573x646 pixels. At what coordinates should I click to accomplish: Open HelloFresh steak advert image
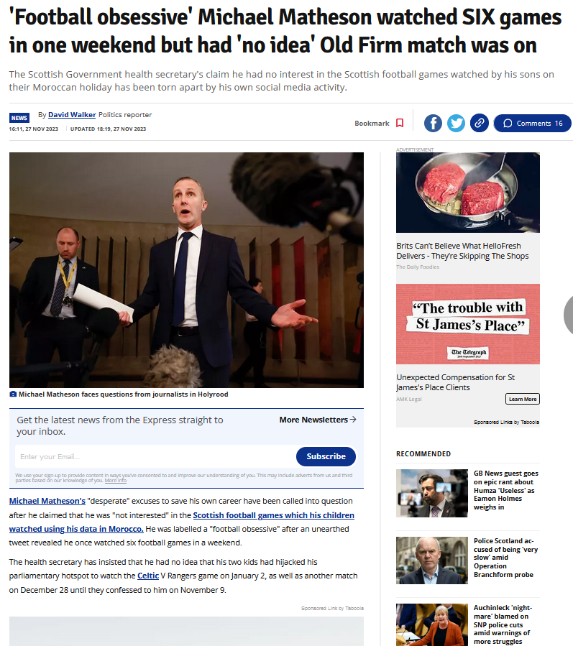tap(468, 193)
